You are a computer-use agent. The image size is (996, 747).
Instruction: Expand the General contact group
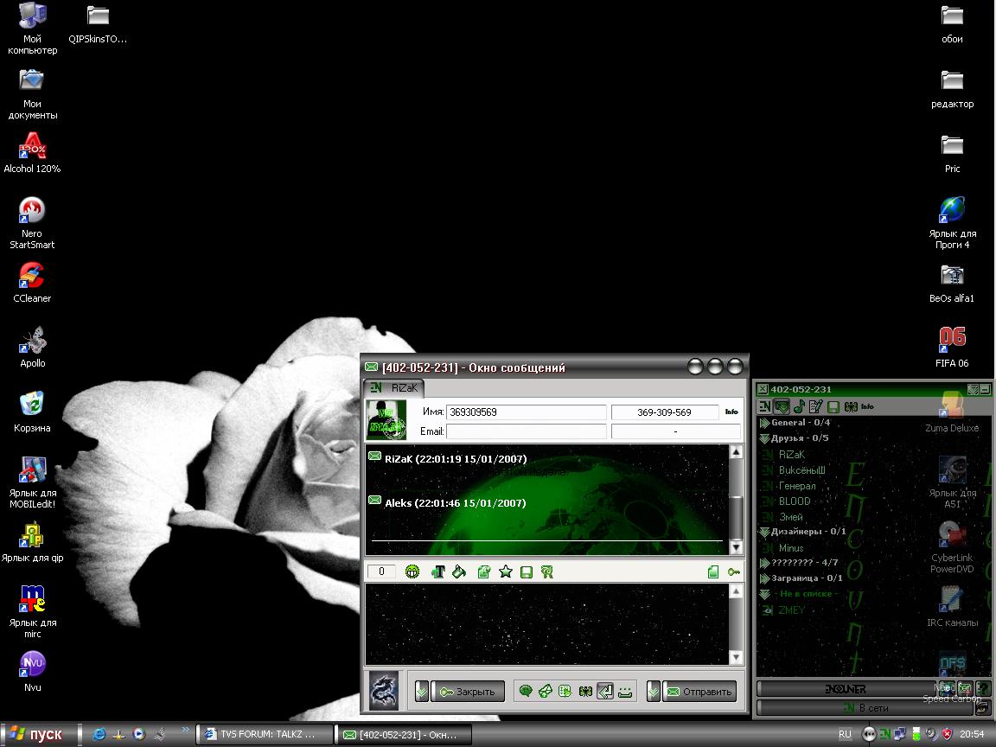point(764,423)
